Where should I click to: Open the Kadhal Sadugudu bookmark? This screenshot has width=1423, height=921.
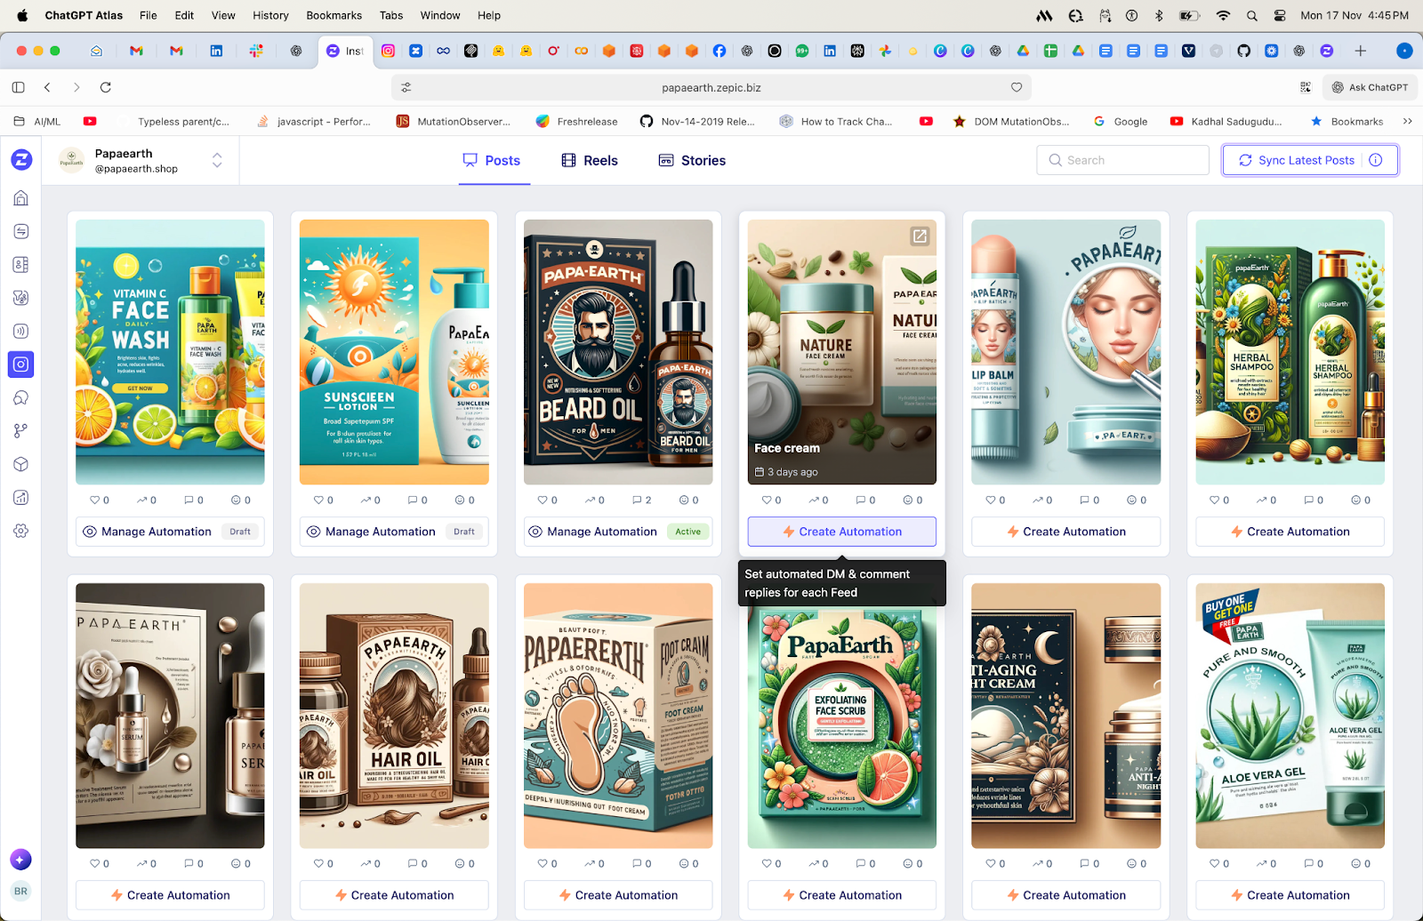click(x=1226, y=121)
